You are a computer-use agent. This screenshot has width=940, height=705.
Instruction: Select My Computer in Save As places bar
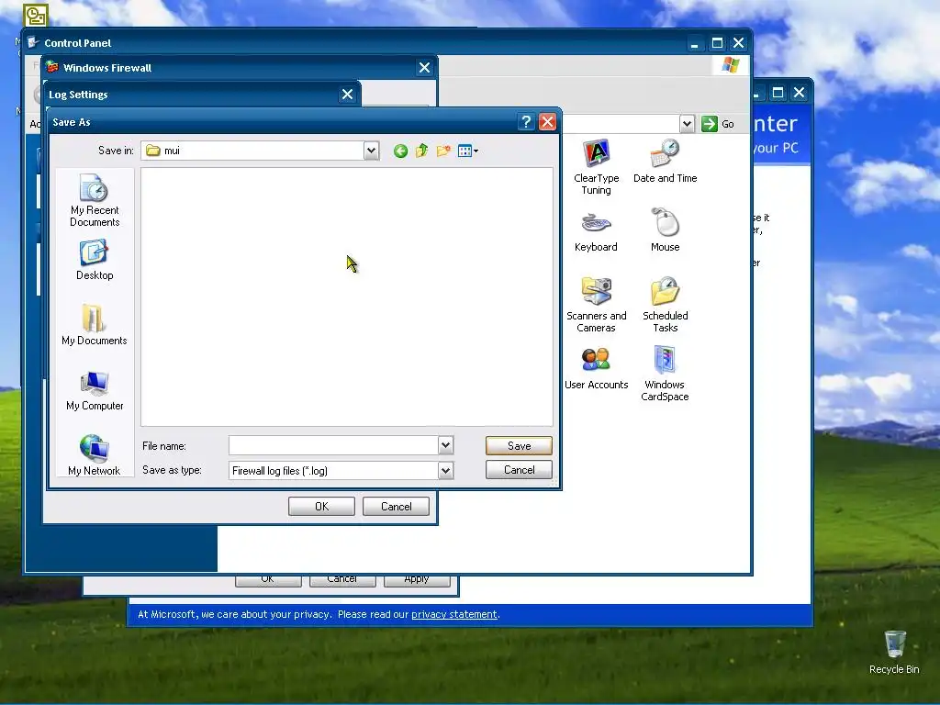pos(95,391)
